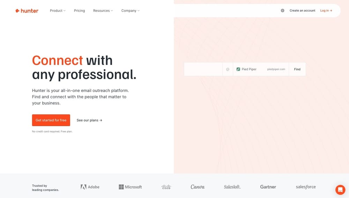Open the language globe icon
Screen dimensions: 349x198
[282, 11]
